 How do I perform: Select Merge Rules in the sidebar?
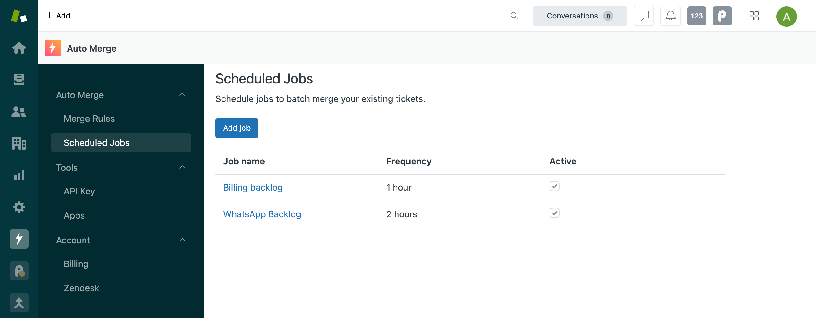coord(89,118)
